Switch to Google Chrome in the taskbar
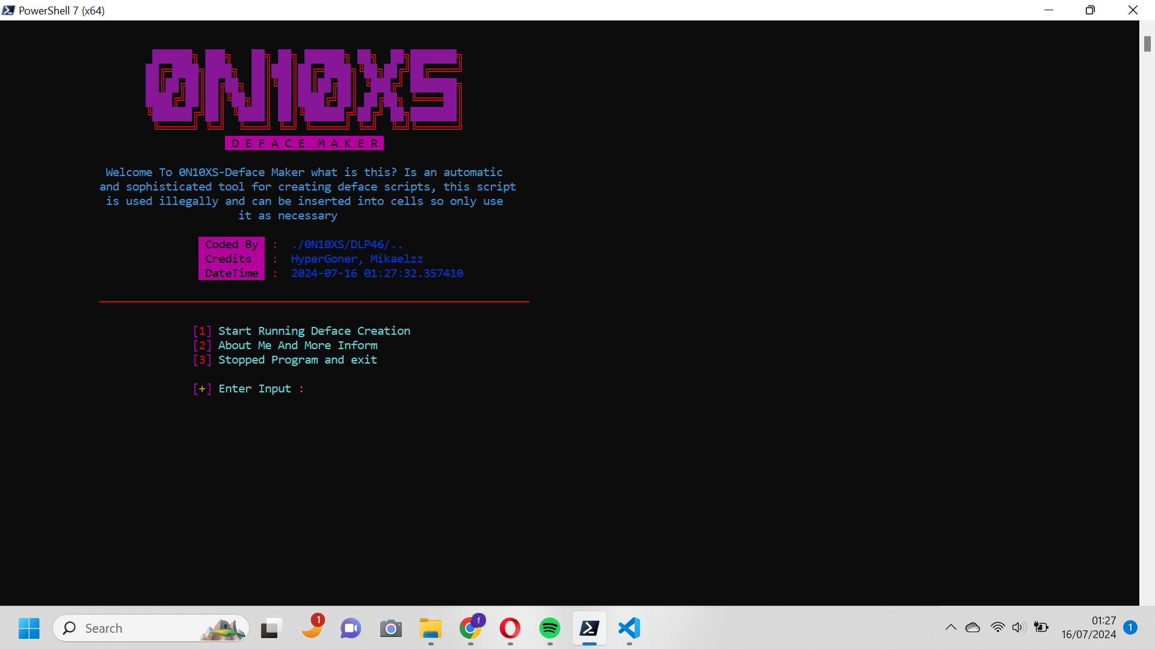The image size is (1155, 649). pyautogui.click(x=470, y=628)
